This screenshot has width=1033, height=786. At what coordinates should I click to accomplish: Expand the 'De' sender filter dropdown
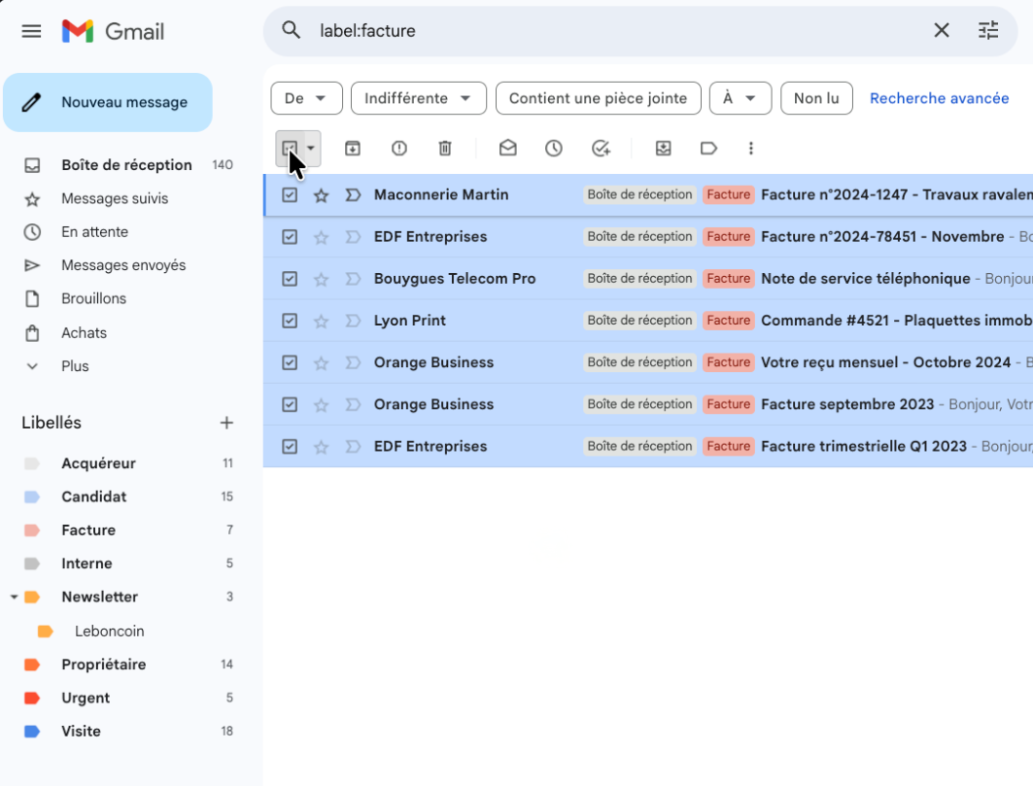click(306, 98)
